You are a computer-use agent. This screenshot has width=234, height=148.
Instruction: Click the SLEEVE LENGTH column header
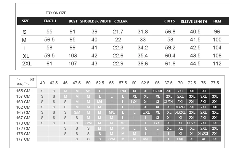(194, 22)
